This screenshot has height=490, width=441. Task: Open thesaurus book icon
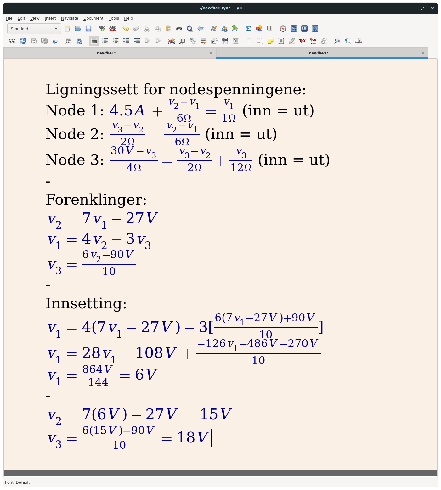(x=359, y=41)
